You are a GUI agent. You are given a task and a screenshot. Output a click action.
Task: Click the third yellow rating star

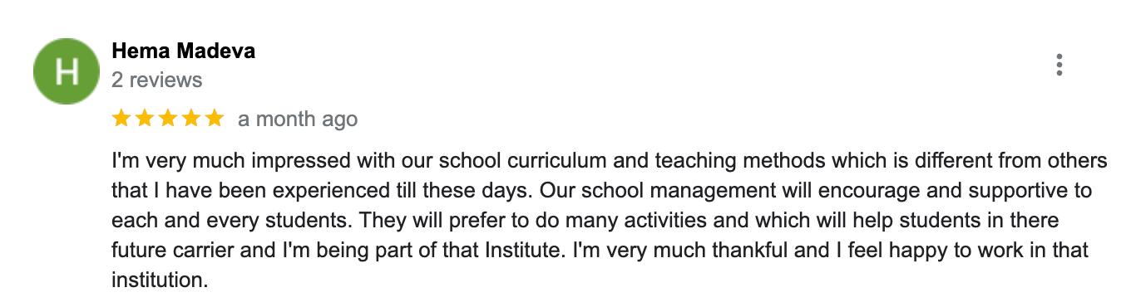(168, 119)
